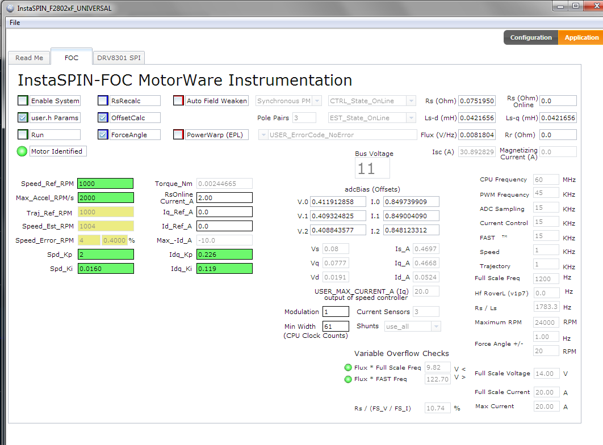Screen dimensions: 603x445
Task: Click the V.2 adcBias offset field
Action: (x=338, y=230)
